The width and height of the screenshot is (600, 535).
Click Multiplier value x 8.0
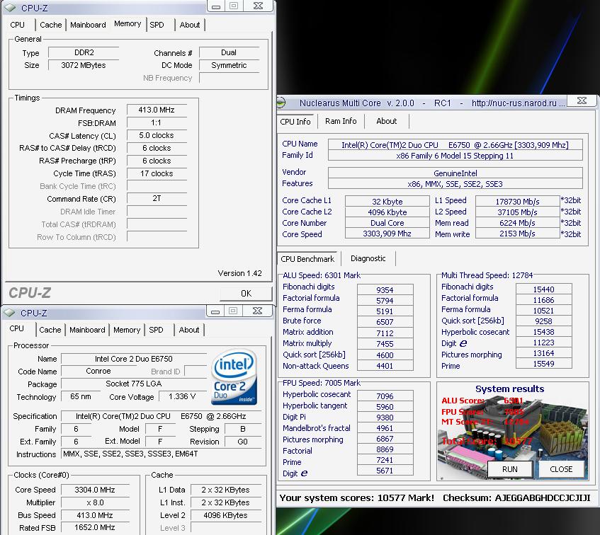tap(95, 502)
